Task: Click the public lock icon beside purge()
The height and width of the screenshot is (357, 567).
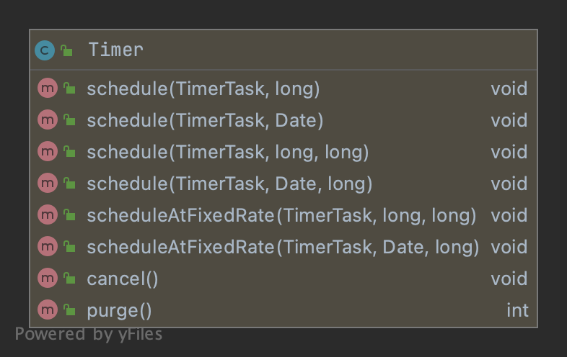Action: 69,310
